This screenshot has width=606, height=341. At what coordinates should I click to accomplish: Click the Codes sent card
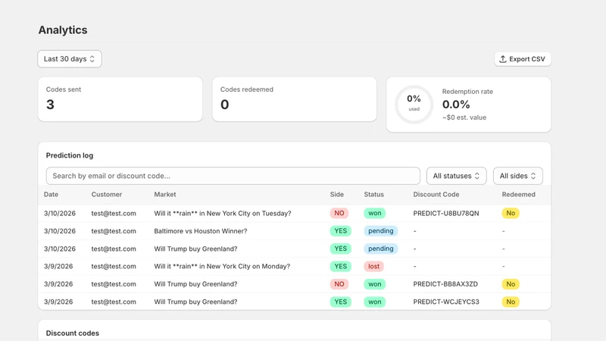[x=120, y=99]
